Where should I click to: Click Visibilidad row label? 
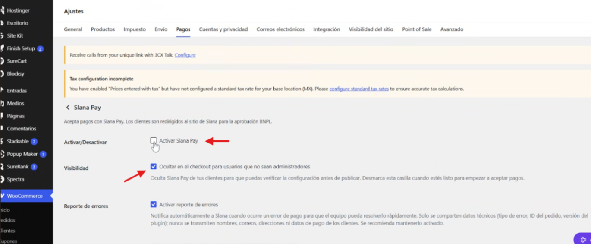(x=76, y=168)
